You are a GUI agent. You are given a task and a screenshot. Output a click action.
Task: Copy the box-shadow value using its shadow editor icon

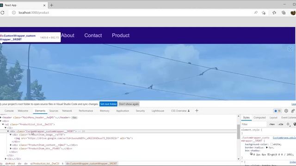click(x=251, y=154)
